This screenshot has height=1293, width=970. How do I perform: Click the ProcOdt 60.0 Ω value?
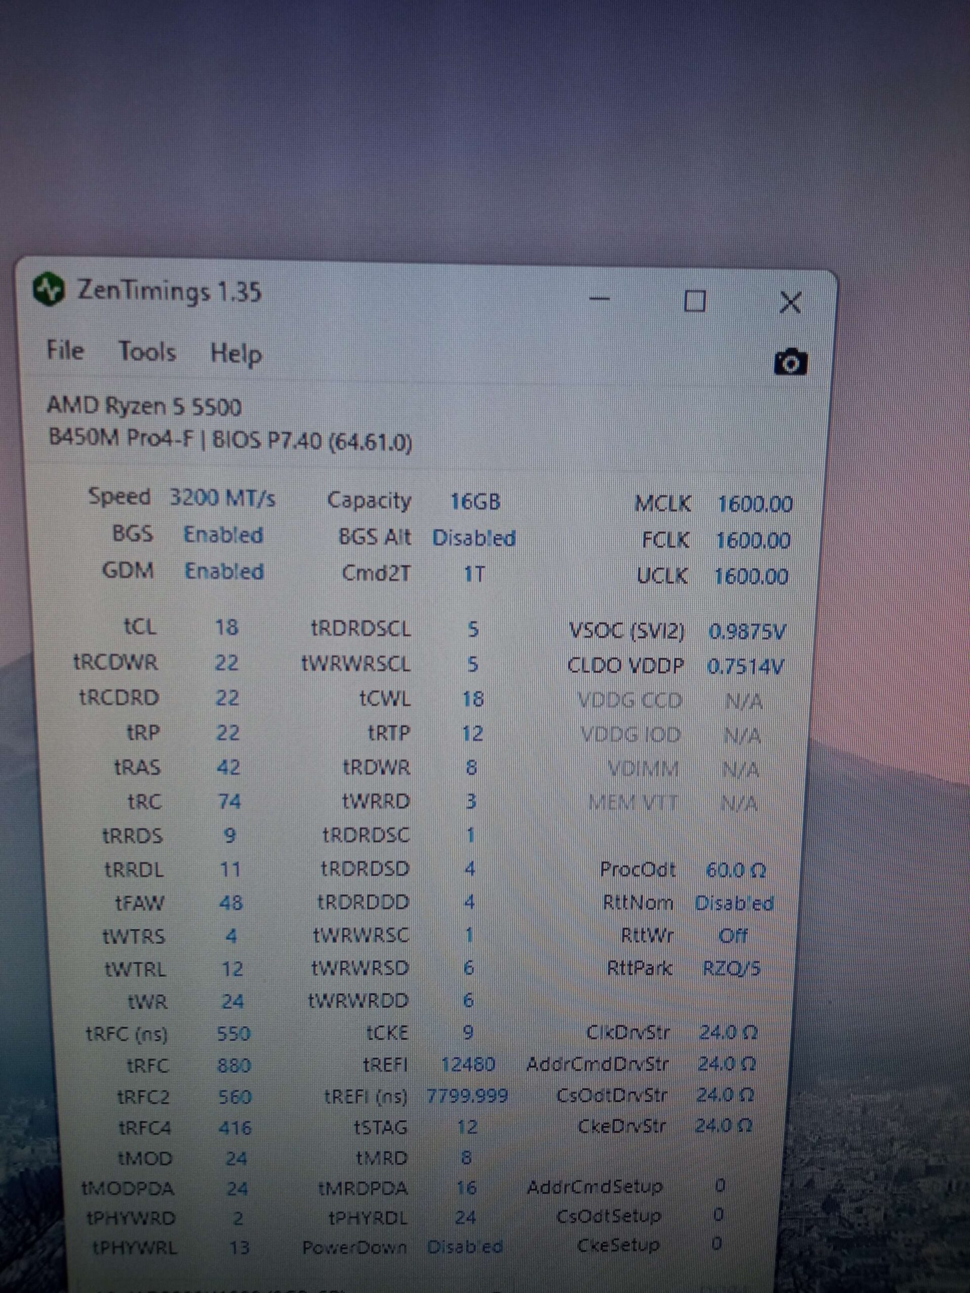coord(736,870)
